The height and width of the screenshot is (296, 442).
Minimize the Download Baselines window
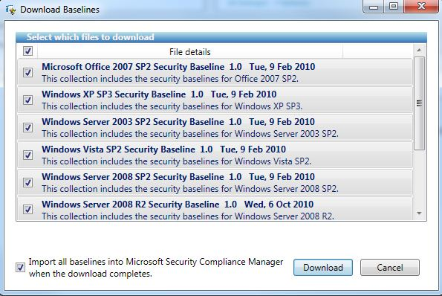click(x=374, y=7)
